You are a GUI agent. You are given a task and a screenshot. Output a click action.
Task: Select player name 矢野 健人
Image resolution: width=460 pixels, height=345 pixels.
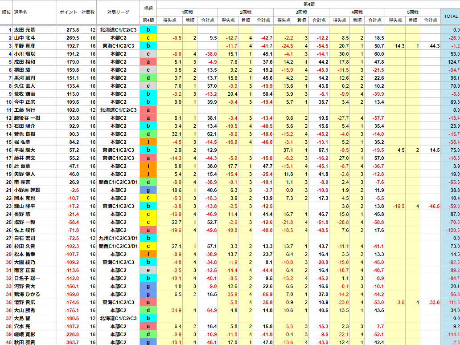coord(25,174)
